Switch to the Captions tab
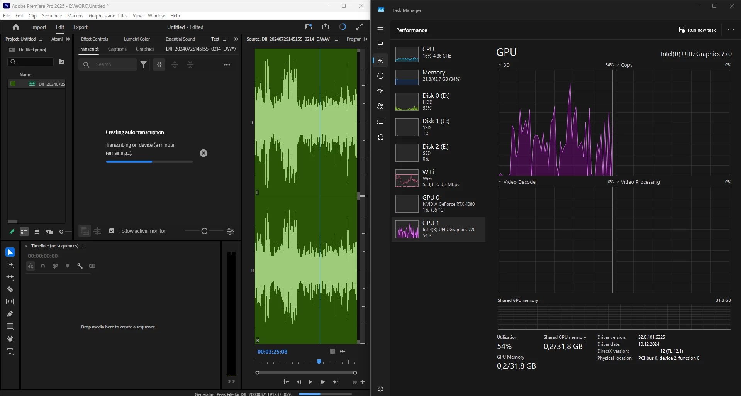741x396 pixels. click(x=117, y=49)
